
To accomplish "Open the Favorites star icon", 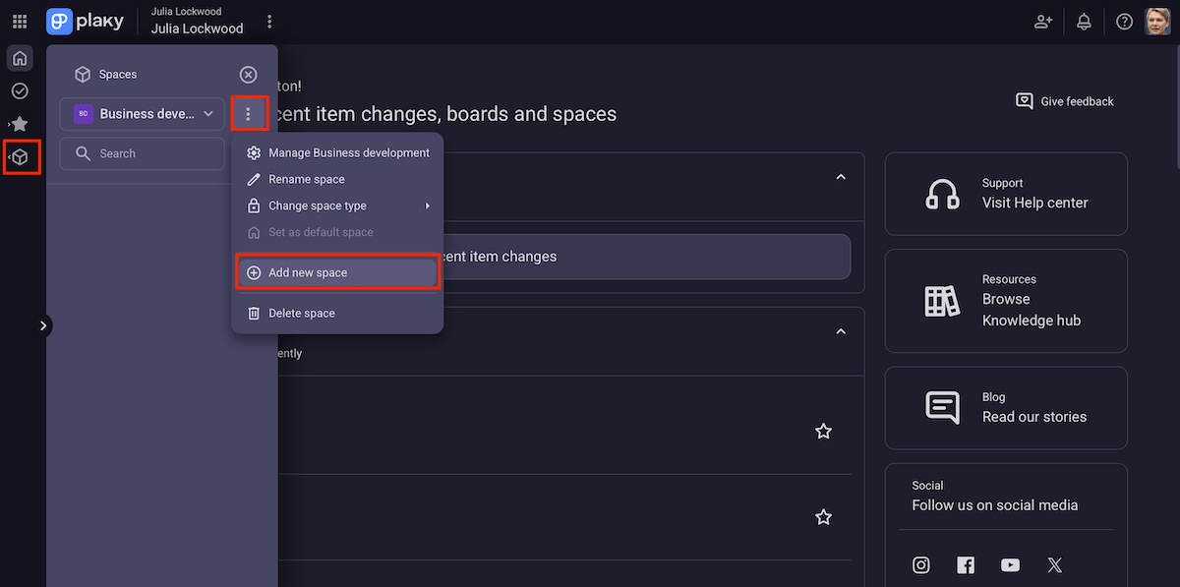I will (x=20, y=124).
